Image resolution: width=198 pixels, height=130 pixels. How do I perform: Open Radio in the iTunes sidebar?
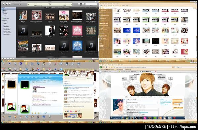point(5,15)
